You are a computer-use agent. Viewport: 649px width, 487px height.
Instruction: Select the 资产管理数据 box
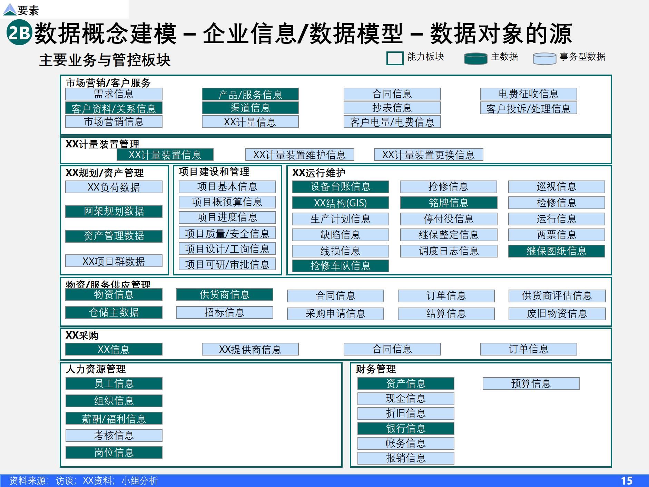click(x=114, y=236)
